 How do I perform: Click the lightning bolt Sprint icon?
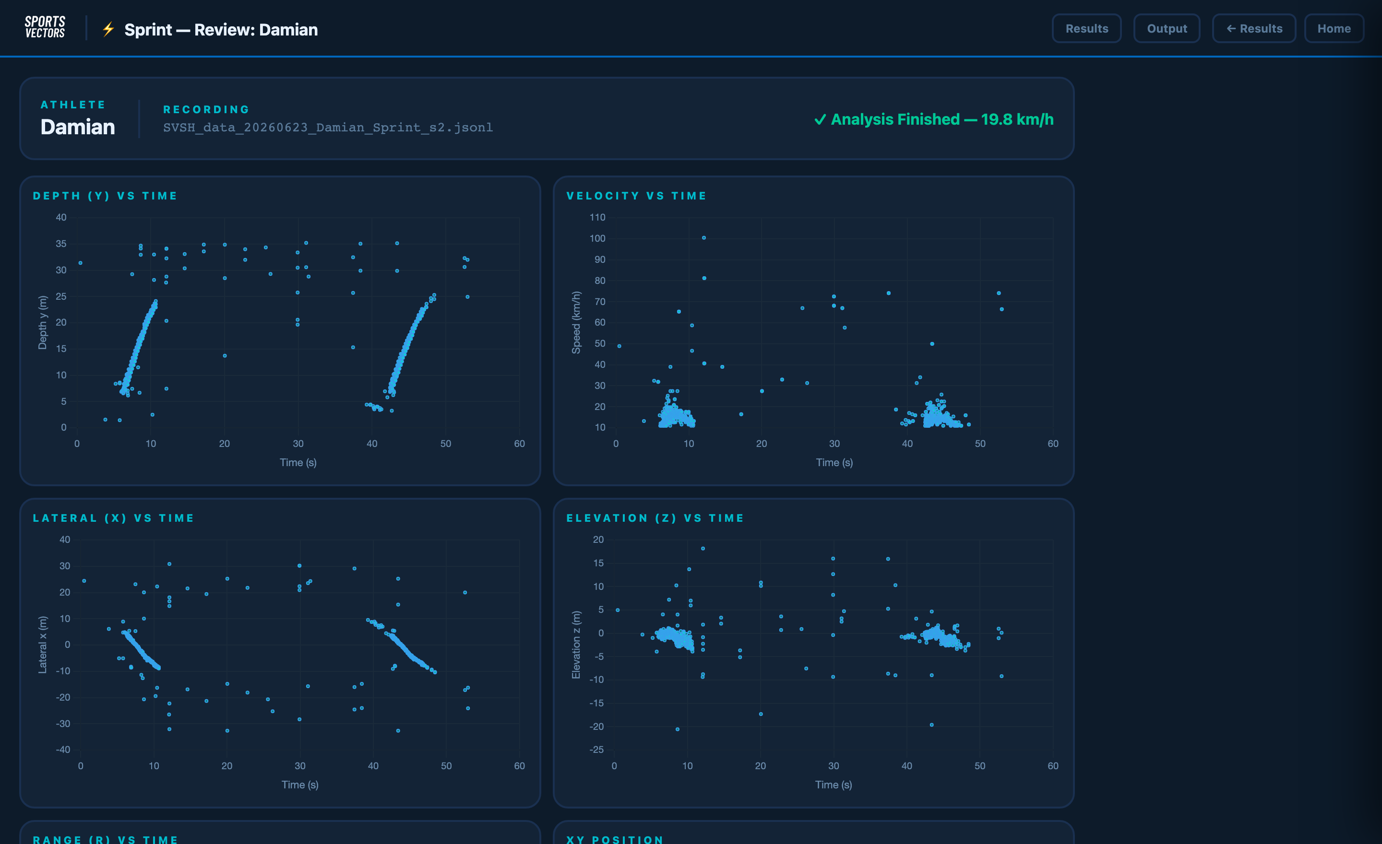[108, 29]
